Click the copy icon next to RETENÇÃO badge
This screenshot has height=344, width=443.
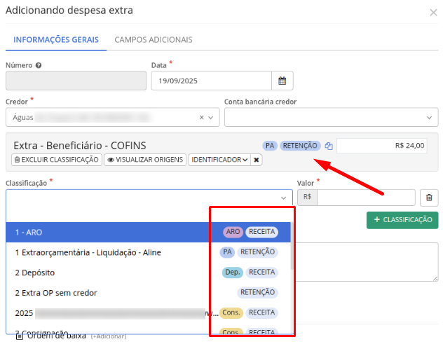(329, 146)
